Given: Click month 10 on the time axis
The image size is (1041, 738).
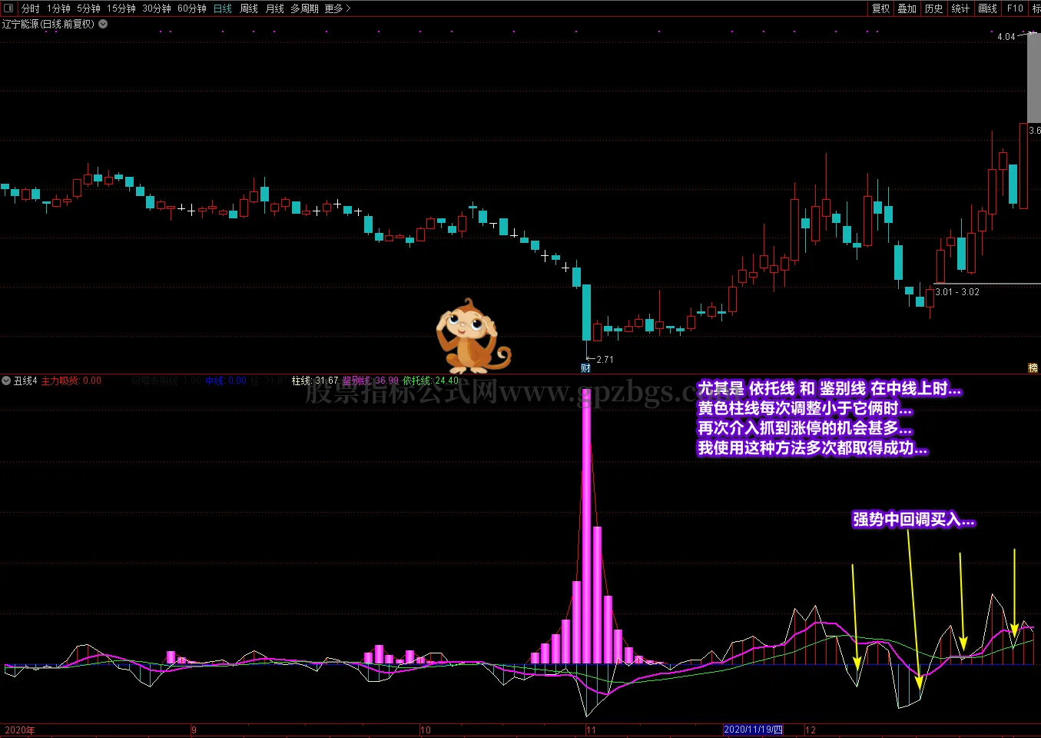Looking at the screenshot, I should click(x=426, y=730).
